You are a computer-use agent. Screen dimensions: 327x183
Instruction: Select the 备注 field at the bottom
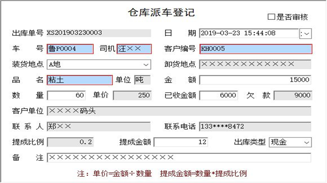[x=179, y=158]
